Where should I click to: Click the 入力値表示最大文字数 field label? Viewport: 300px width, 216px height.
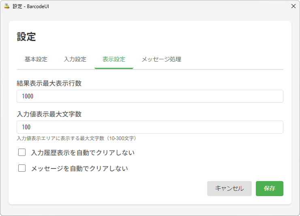(x=49, y=114)
